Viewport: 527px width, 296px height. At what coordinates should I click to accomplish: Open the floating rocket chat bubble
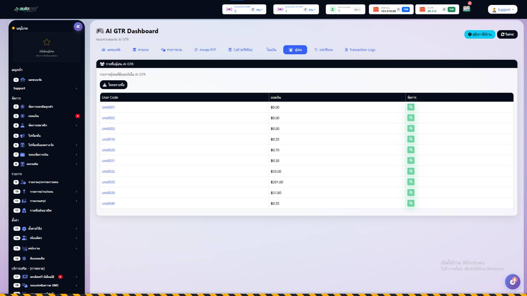click(513, 282)
